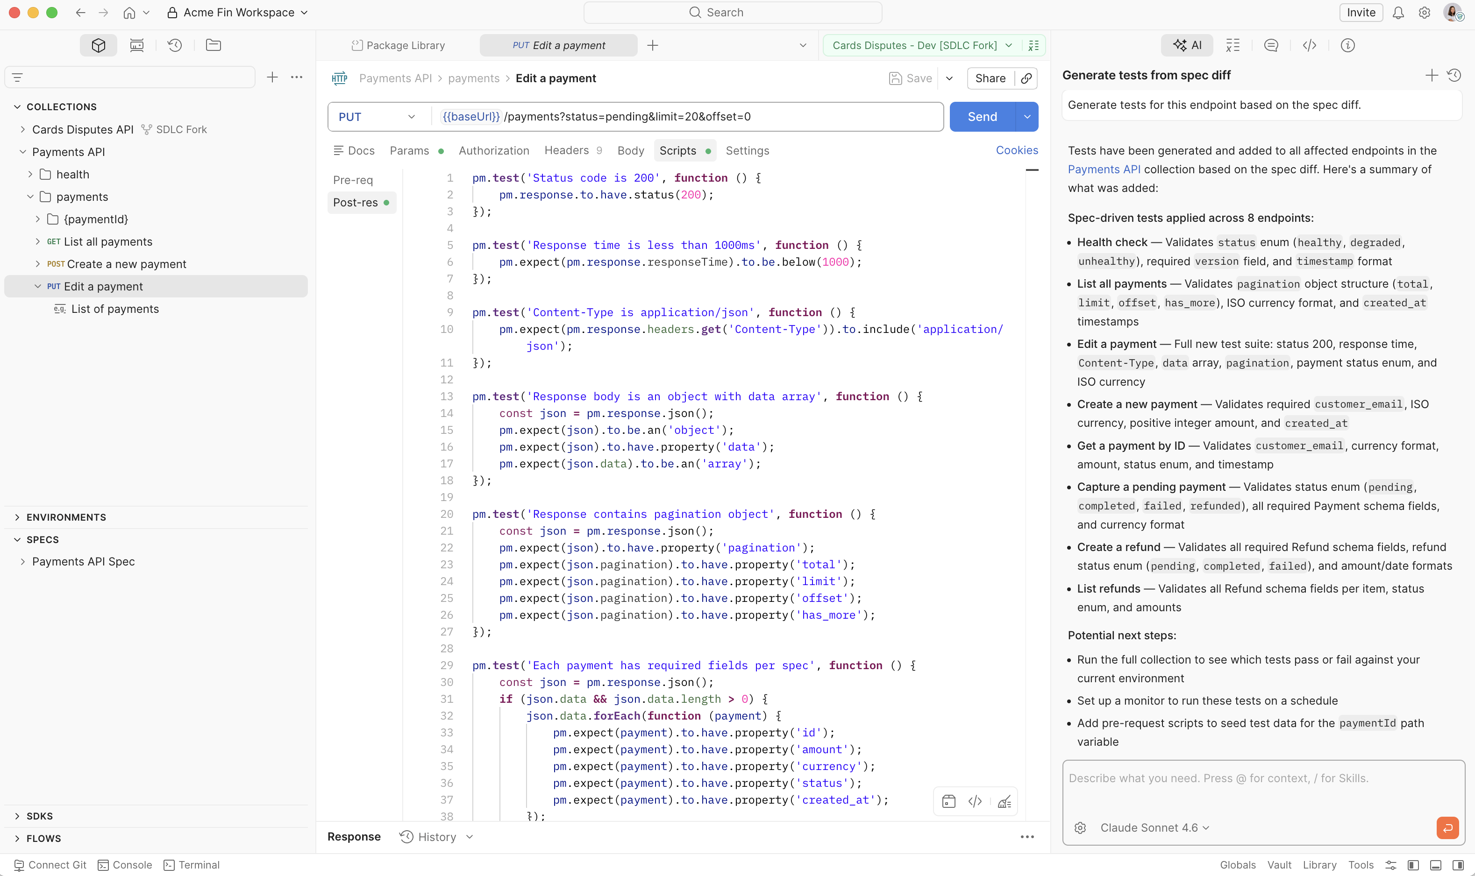Screen dimensions: 1475x876
Task: Click the Send button
Action: pyautogui.click(x=982, y=117)
